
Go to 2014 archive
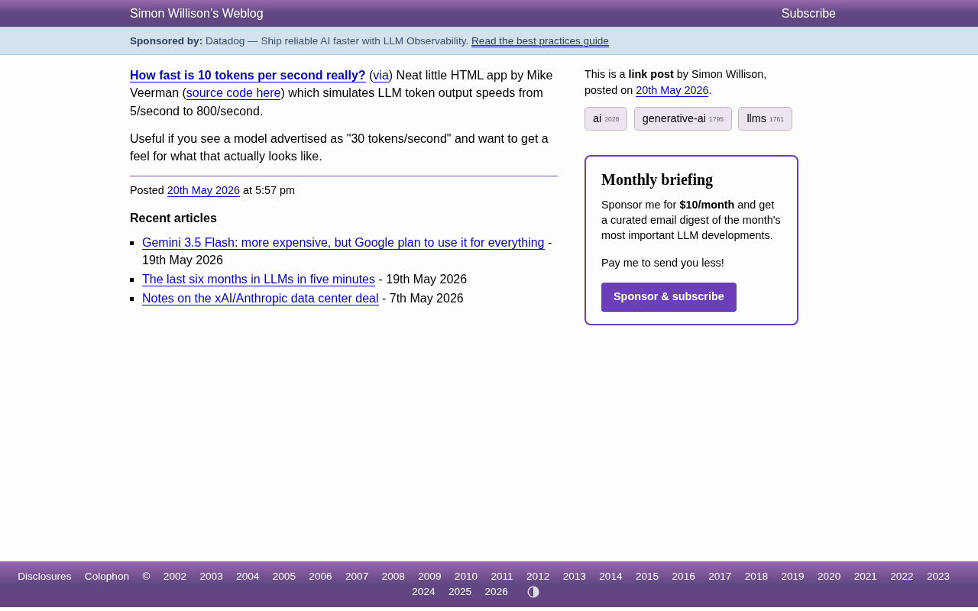610,577
